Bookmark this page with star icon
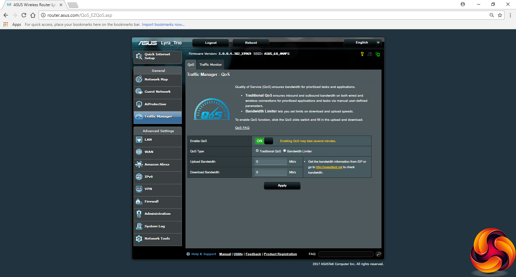The width and height of the screenshot is (516, 277). (x=500, y=15)
